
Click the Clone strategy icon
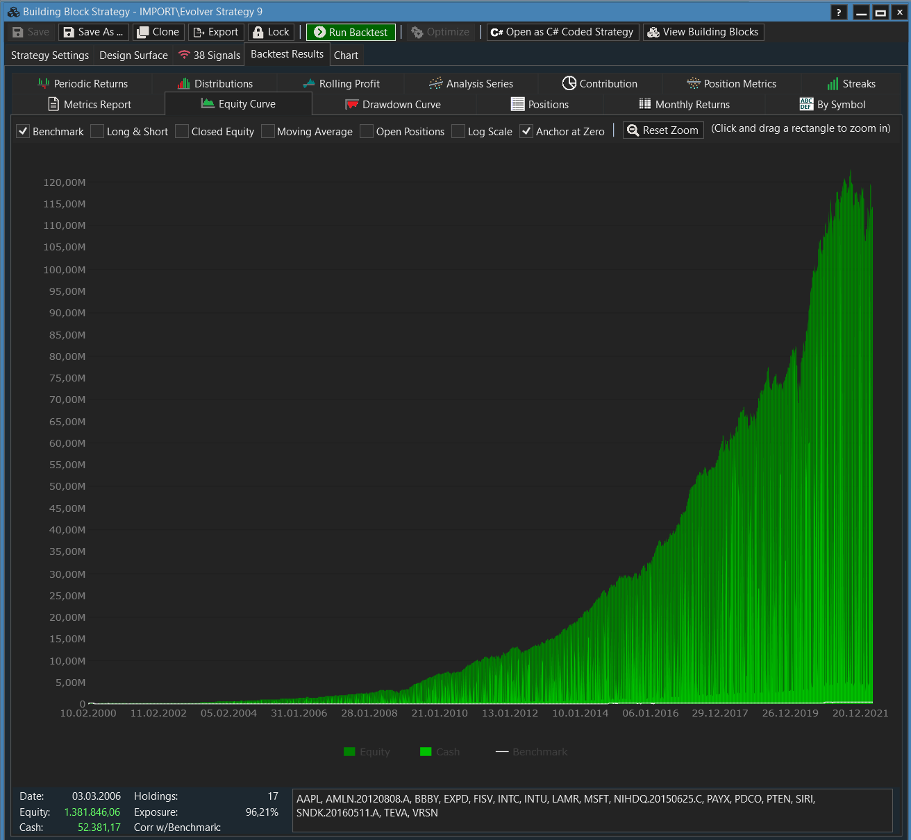(143, 32)
